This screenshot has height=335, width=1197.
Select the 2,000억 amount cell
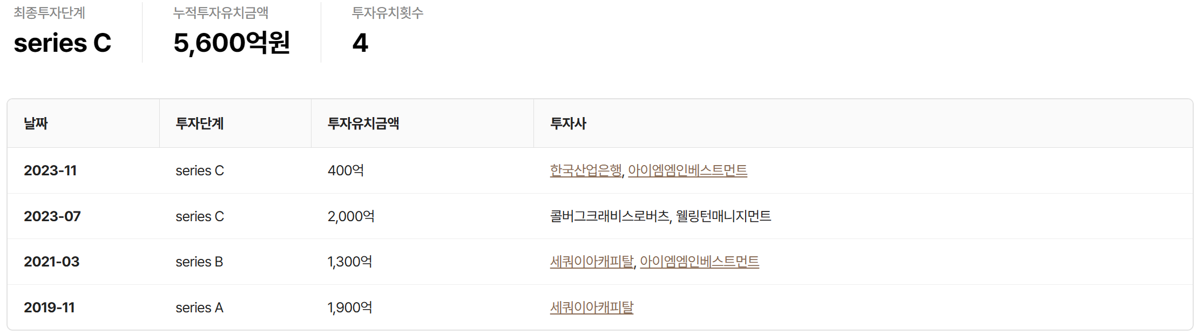[351, 216]
